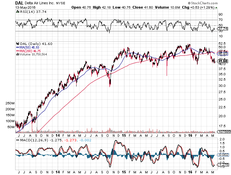This screenshot has height=175, width=231.
Task: Click the -0.002 histogram axis value tag
Action: pyautogui.click(x=223, y=155)
